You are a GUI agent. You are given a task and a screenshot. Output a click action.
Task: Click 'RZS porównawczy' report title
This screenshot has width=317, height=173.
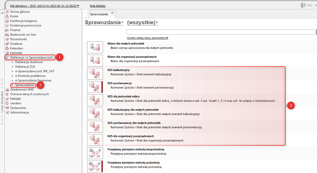click(120, 83)
